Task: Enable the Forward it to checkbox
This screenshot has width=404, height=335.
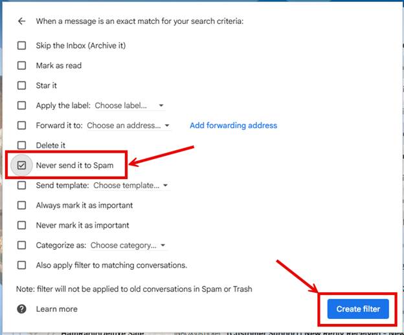Action: (x=22, y=125)
